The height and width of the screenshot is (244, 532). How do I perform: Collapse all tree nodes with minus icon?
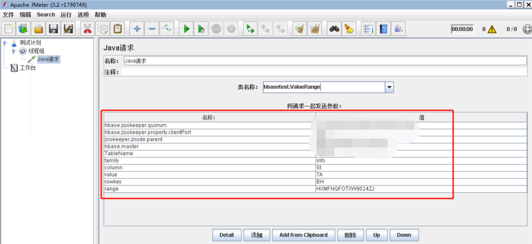pyautogui.click(x=152, y=29)
